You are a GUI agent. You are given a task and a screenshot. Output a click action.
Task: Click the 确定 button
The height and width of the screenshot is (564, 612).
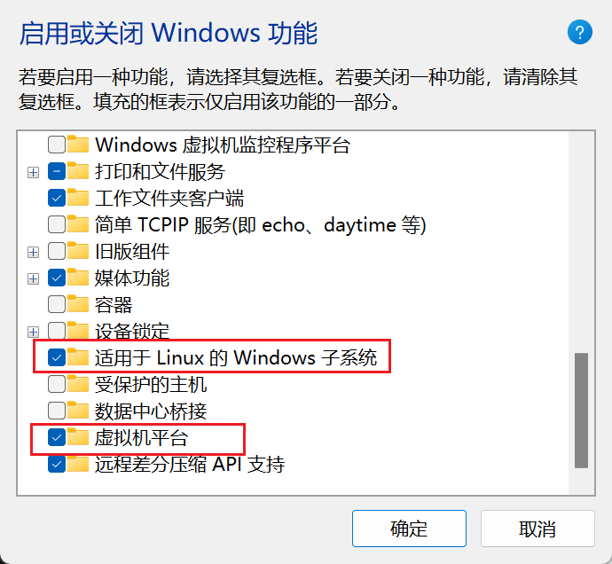409,529
